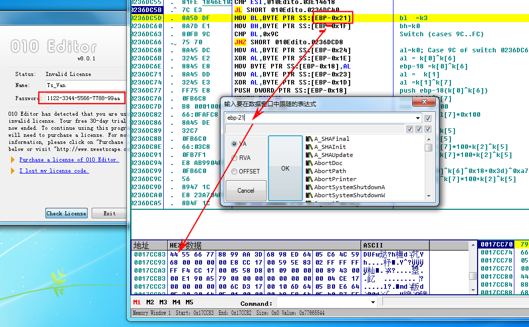Open the I lost my license code link
Image resolution: width=529 pixels, height=327 pixels.
point(54,171)
